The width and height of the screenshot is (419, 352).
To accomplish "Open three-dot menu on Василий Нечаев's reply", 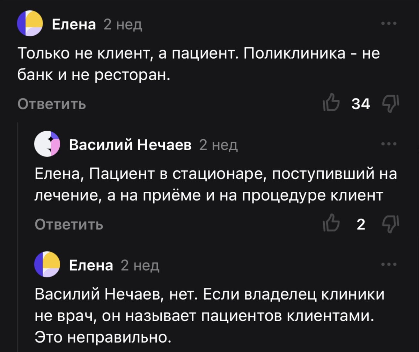I will 388,144.
